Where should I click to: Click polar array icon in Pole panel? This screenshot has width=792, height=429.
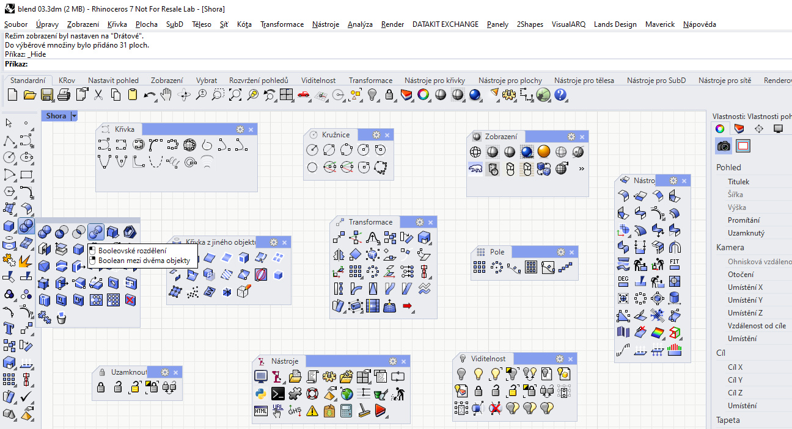tap(496, 267)
